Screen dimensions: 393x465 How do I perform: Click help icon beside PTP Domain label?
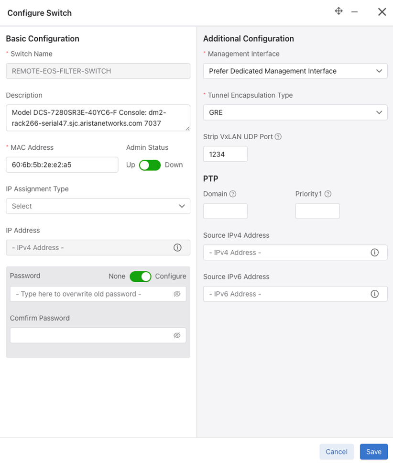[233, 194]
